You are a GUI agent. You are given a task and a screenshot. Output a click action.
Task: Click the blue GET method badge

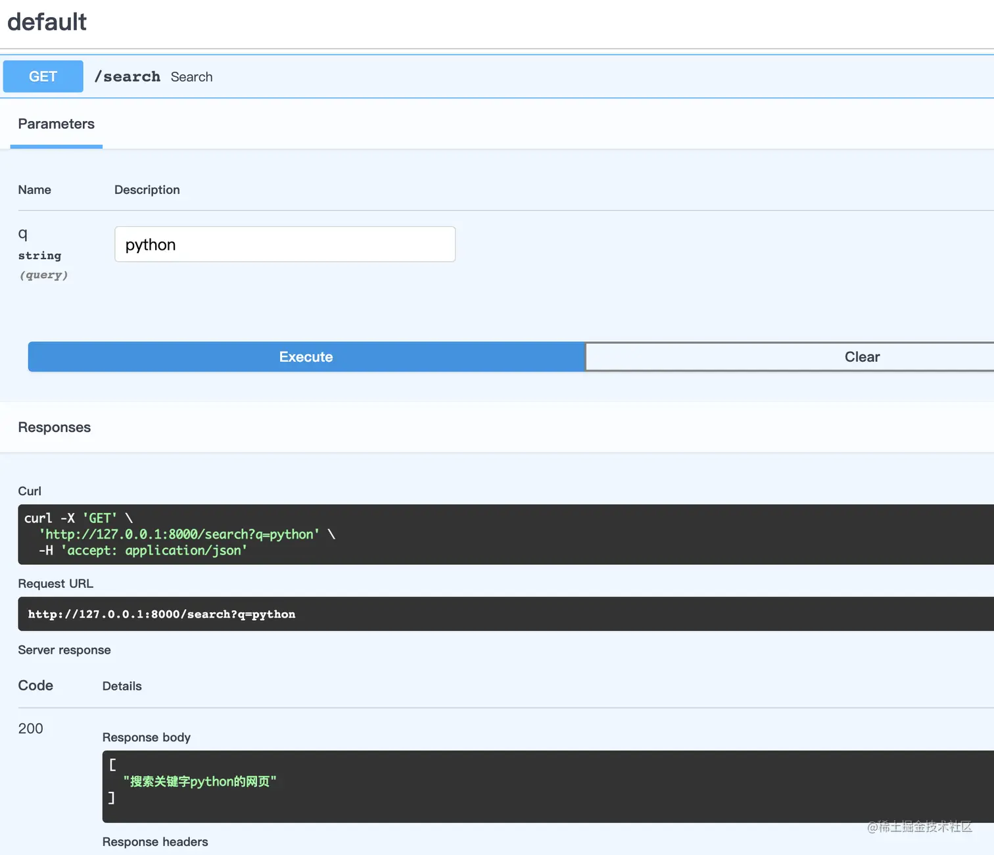click(x=43, y=76)
